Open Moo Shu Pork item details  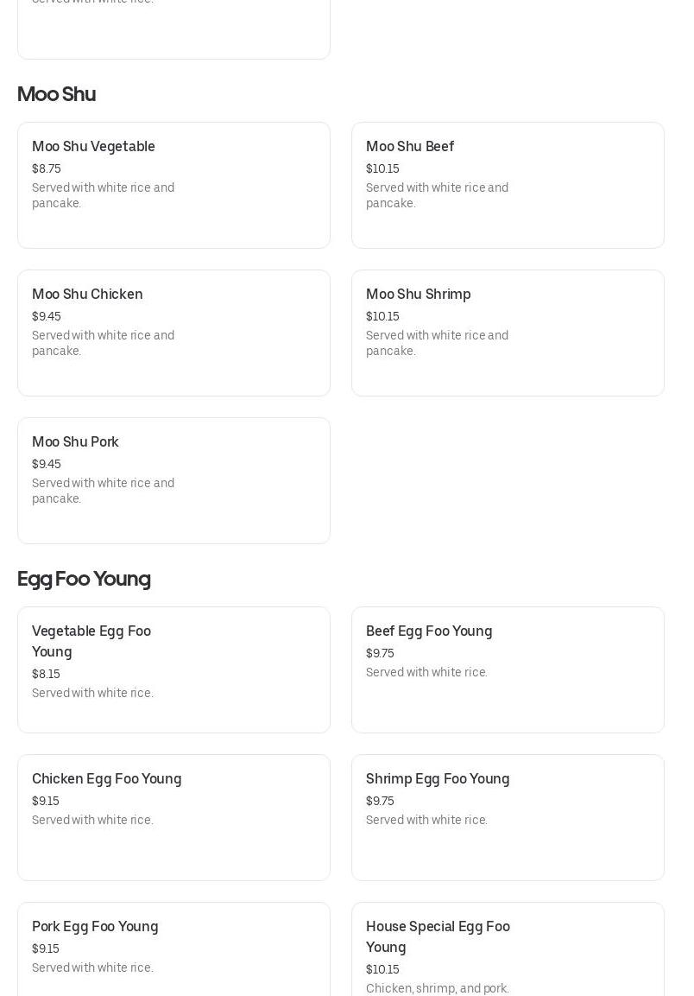tap(173, 480)
